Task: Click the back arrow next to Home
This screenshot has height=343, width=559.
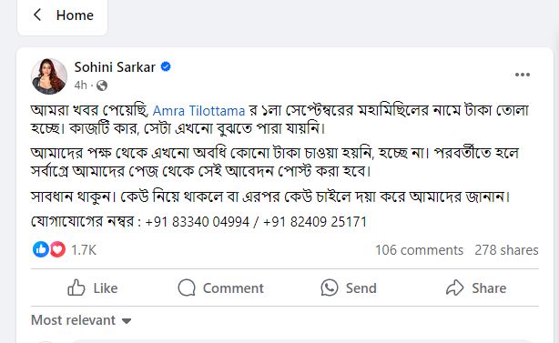Action: [37, 15]
